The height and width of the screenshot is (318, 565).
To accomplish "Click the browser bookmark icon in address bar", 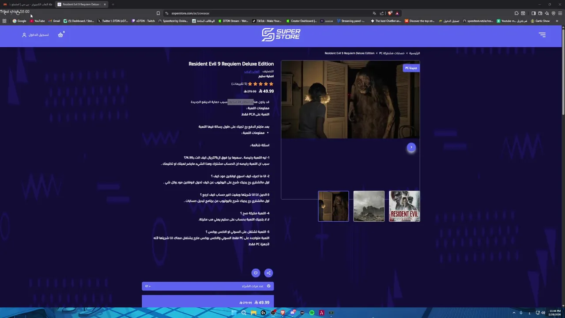I will pos(158,13).
